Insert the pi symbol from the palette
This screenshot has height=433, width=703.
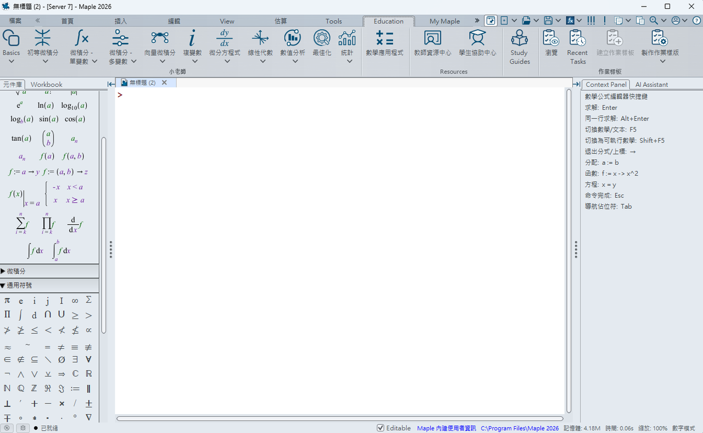tap(7, 301)
